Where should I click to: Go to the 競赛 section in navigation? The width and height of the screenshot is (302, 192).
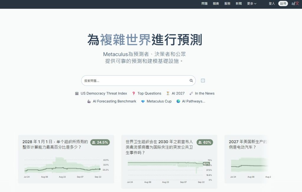(216, 4)
